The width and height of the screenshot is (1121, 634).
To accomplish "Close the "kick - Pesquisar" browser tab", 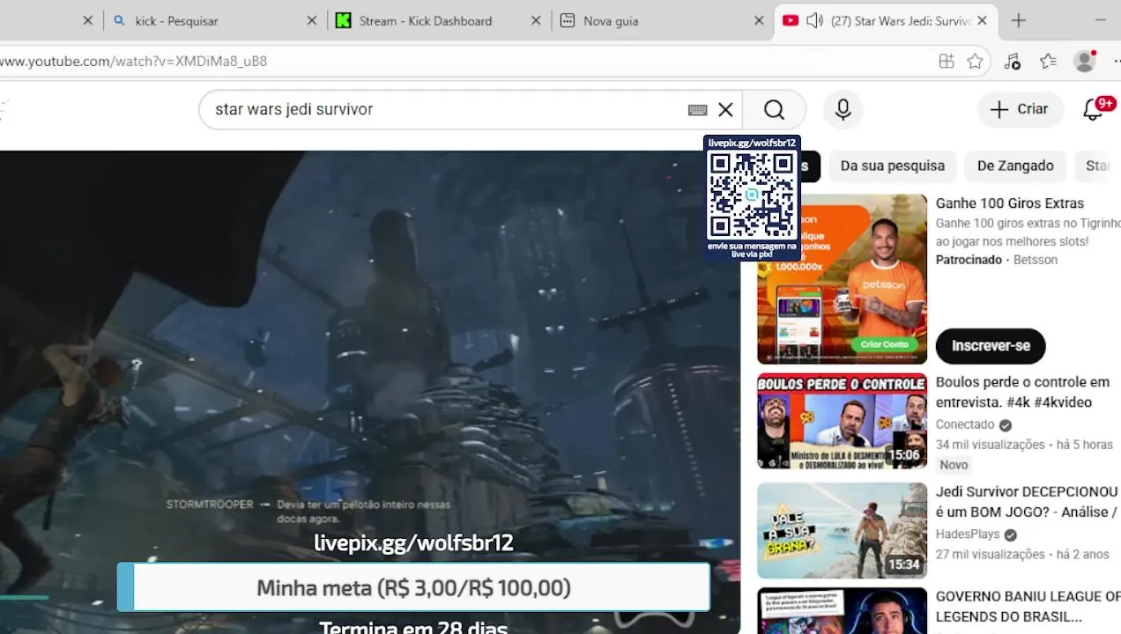I will pos(312,20).
